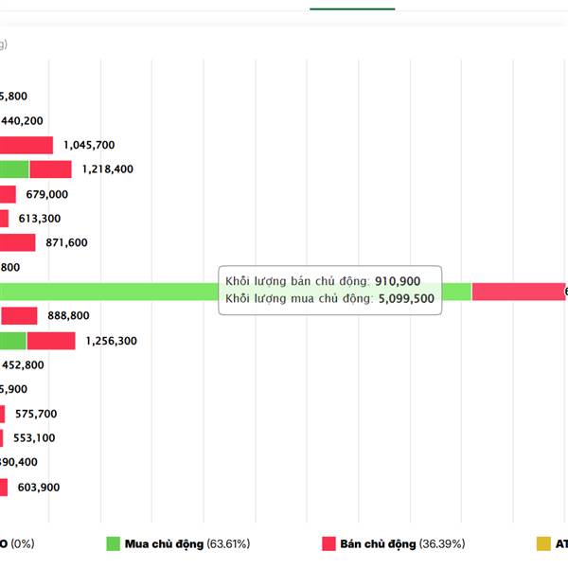Screen dimensions: 568x568
Task: Select the red bar labeled 871,600
Action: click(18, 242)
